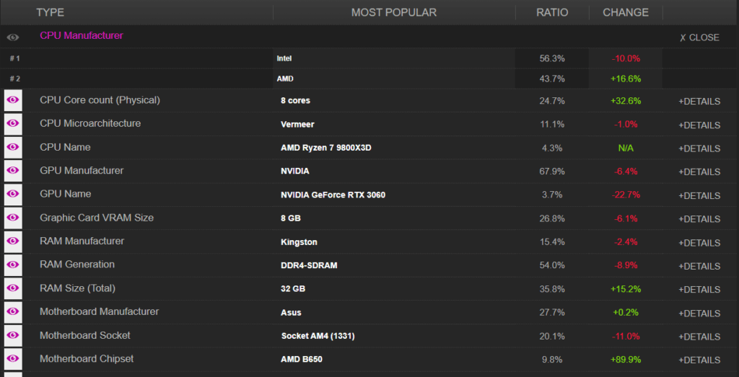The image size is (739, 377).
Task: Click the RATIO column header
Action: 552,12
